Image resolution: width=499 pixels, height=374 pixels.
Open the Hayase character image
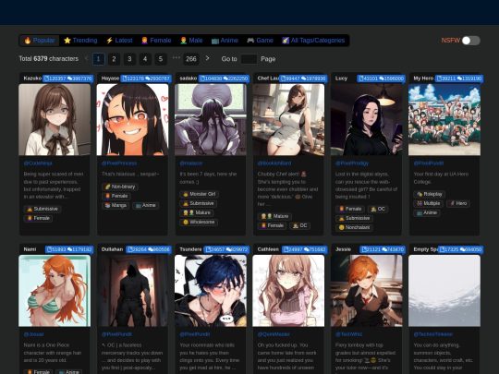tap(132, 119)
